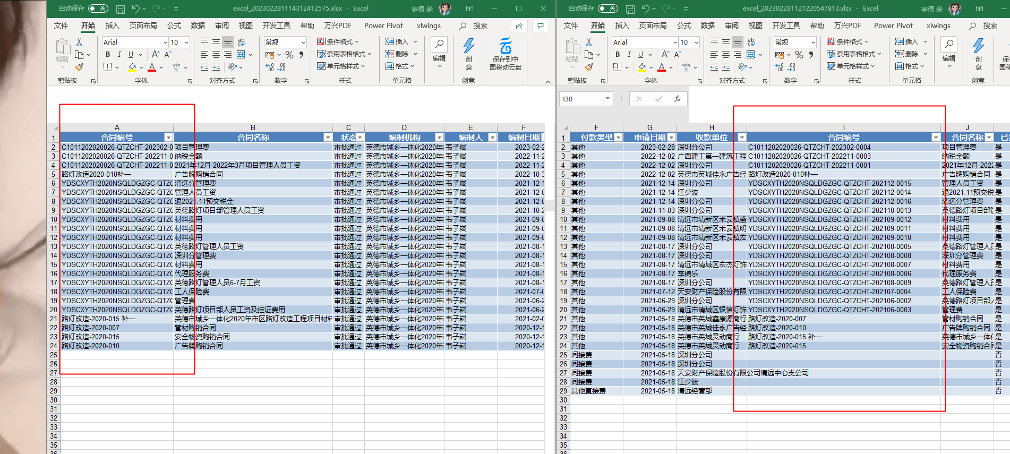Open 常规 number format dropdown in left window

point(303,42)
